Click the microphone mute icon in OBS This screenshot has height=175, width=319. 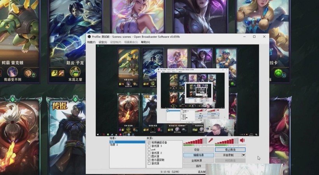(210, 140)
